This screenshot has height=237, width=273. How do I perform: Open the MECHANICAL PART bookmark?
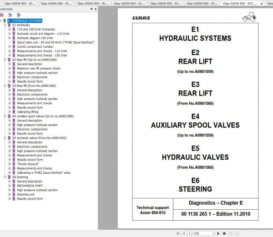coord(30,186)
